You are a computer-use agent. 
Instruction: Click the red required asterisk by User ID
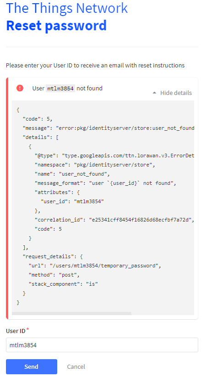[27, 329]
